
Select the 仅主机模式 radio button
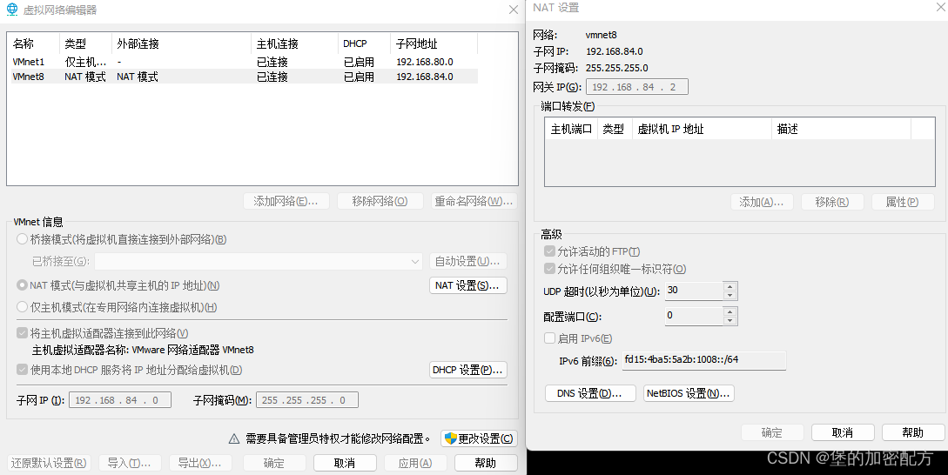coord(23,307)
